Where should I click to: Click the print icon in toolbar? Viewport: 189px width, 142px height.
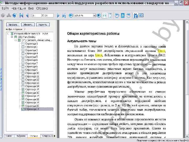coord(9,16)
